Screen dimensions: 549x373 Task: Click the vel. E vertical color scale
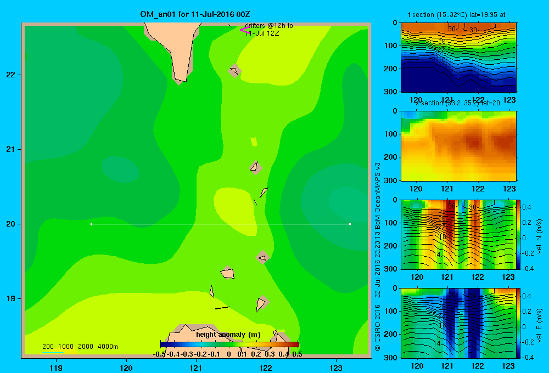tap(519, 323)
